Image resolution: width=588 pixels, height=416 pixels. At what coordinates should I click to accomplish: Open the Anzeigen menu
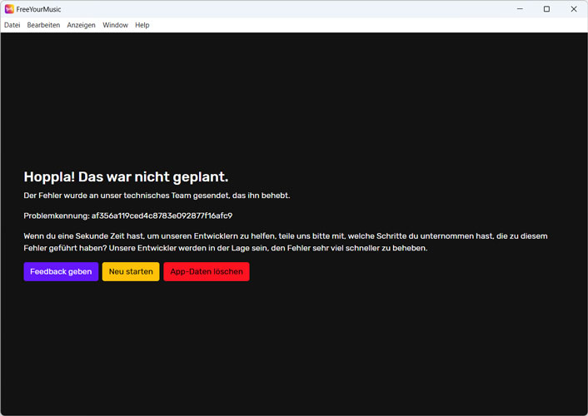pyautogui.click(x=82, y=25)
